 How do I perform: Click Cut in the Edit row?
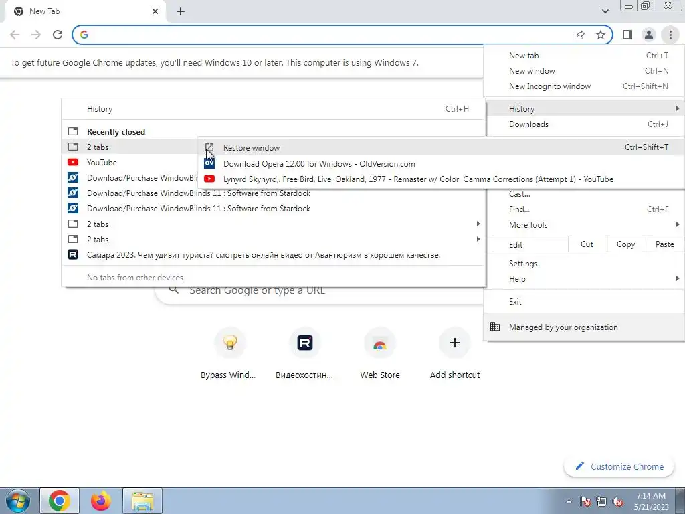pos(587,244)
